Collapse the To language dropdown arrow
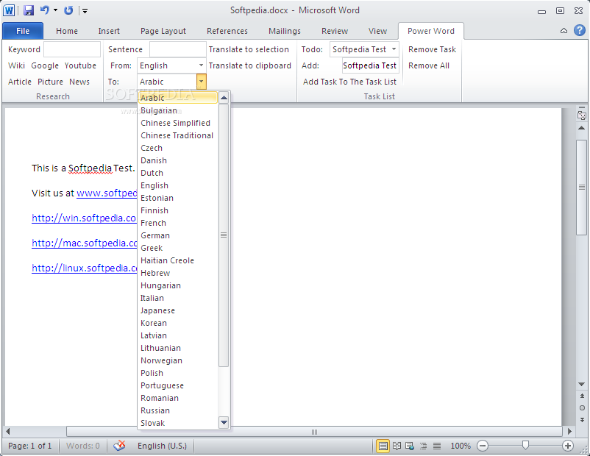 tap(202, 81)
